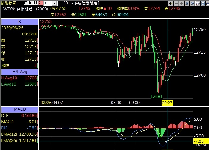Click the date 2020/08/26 in K panel
The height and width of the screenshot is (150, 209).
click(12, 28)
